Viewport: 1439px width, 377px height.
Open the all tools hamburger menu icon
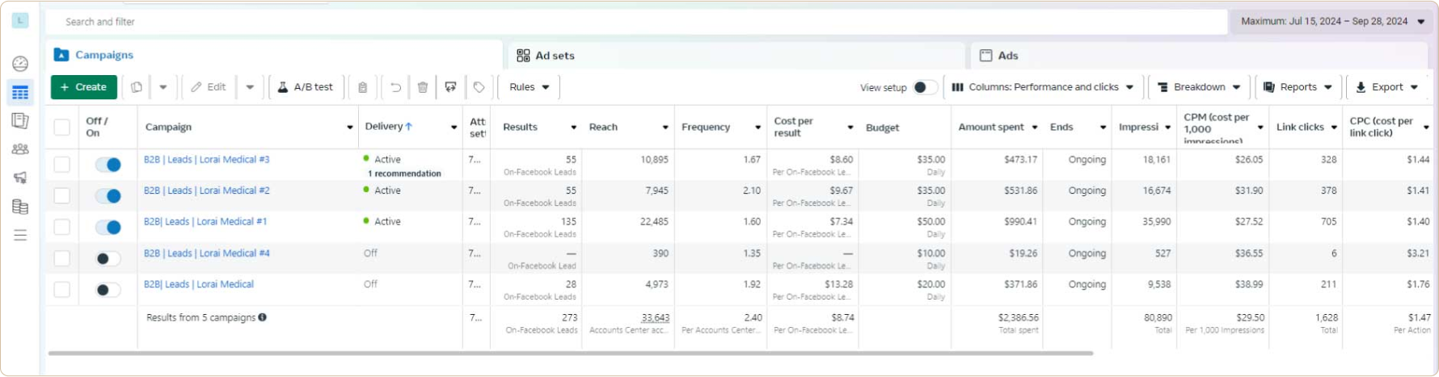point(20,235)
